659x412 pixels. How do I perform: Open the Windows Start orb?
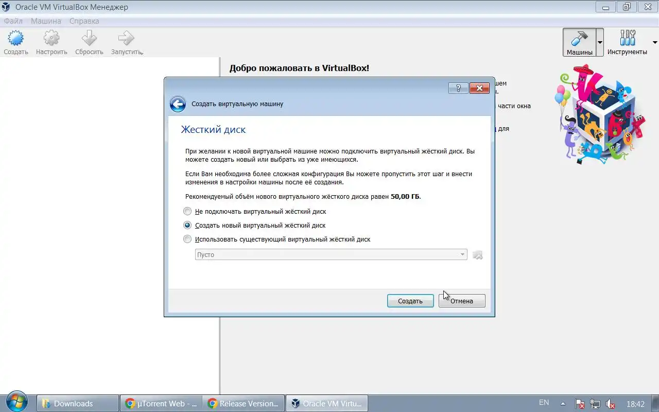(17, 402)
